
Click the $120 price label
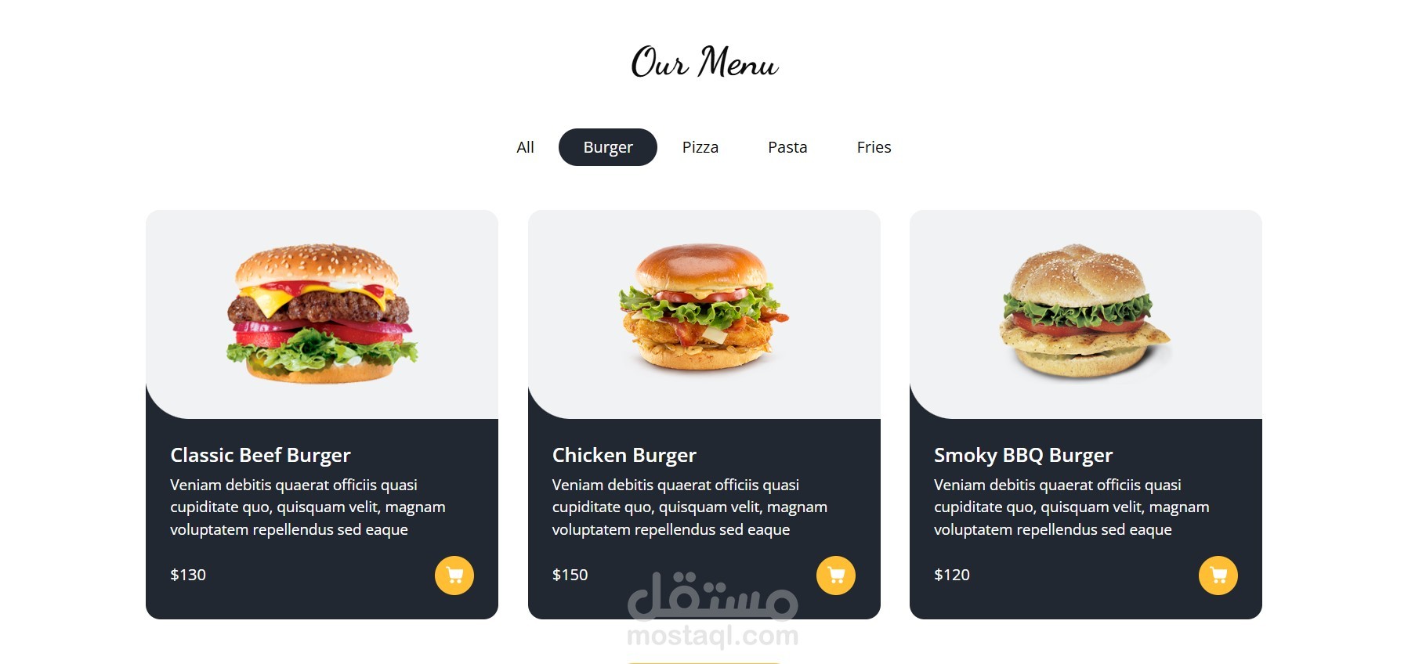click(952, 575)
